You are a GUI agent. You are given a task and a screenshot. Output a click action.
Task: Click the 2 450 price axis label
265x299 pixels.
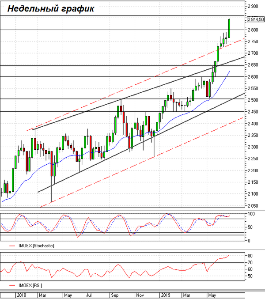pyautogui.click(x=253, y=112)
